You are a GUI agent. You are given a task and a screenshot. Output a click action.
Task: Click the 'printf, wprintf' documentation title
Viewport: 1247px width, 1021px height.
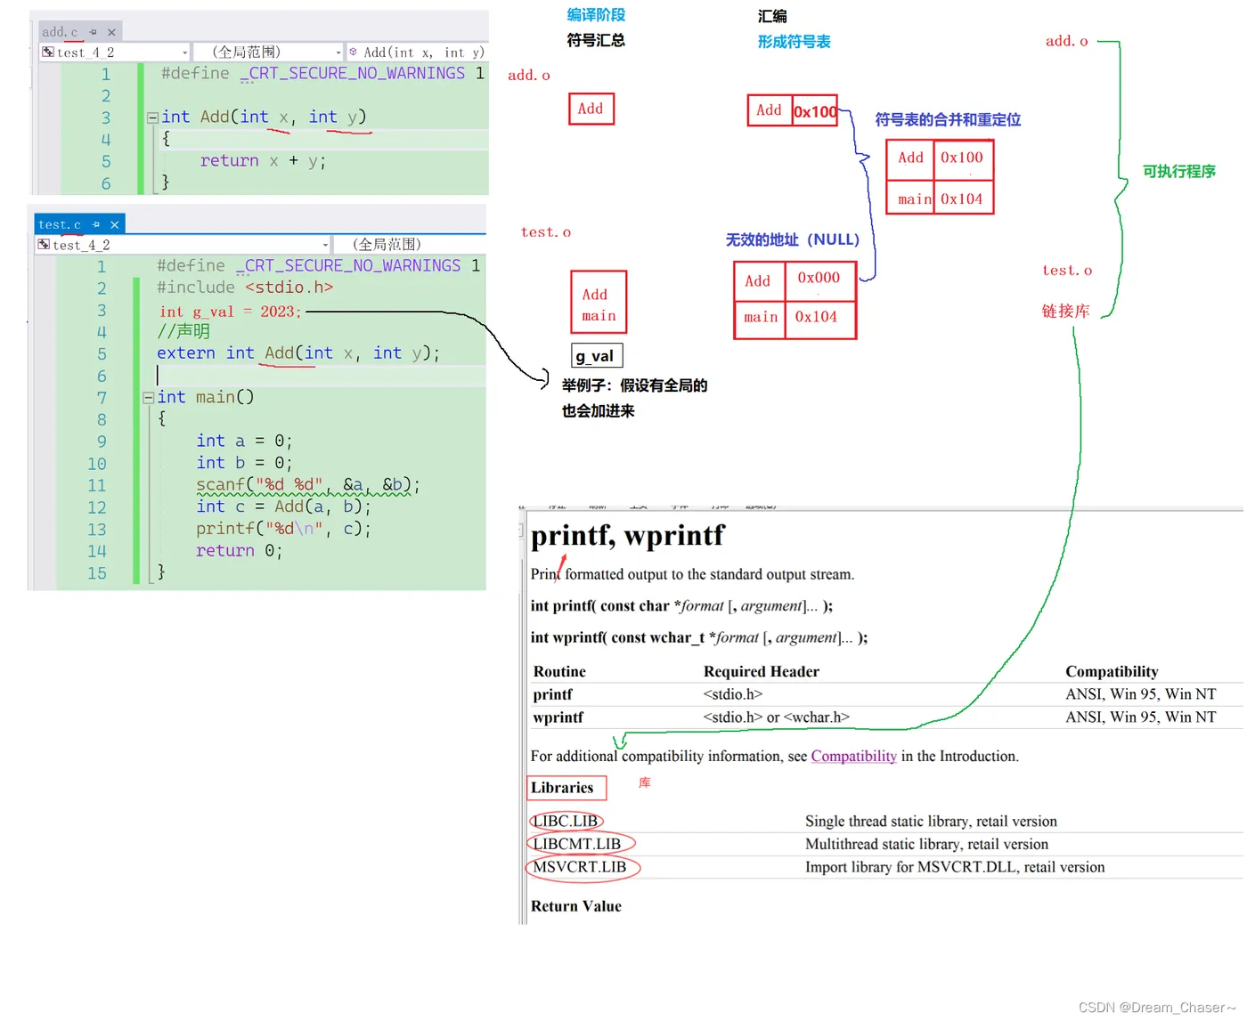[627, 536]
